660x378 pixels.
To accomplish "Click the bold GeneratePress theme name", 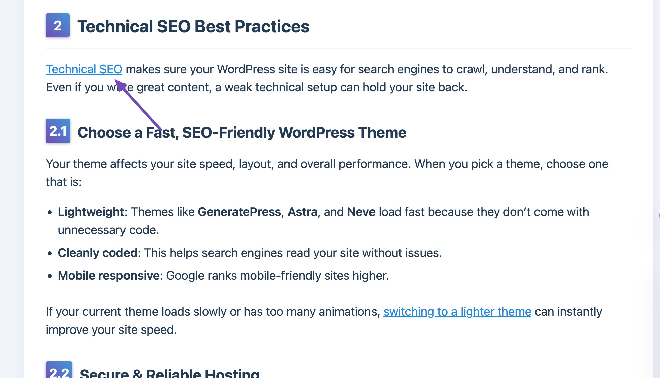I will tap(239, 212).
